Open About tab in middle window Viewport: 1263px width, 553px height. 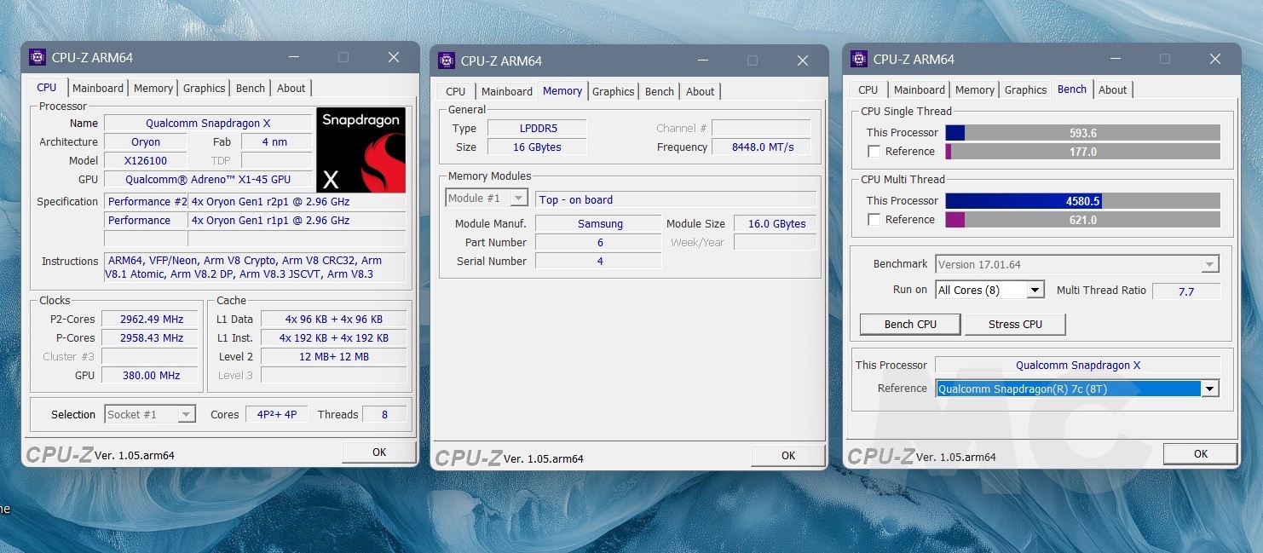pos(701,91)
